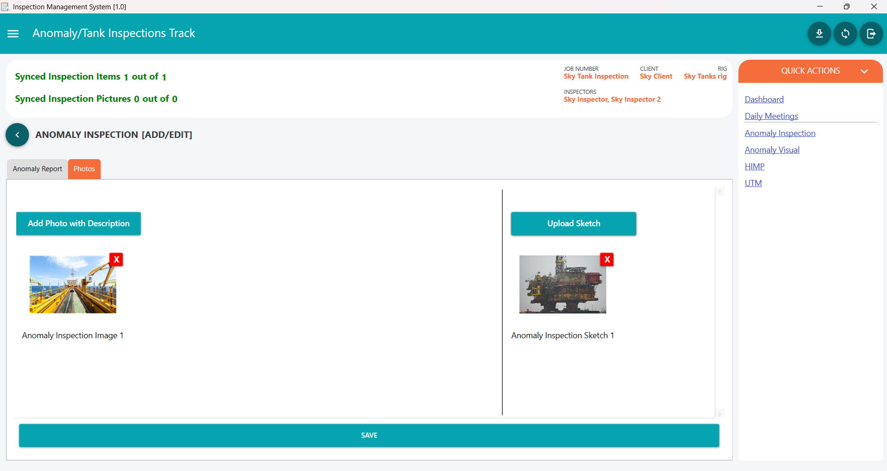The image size is (887, 471).
Task: Click the SAVE button
Action: click(x=369, y=435)
